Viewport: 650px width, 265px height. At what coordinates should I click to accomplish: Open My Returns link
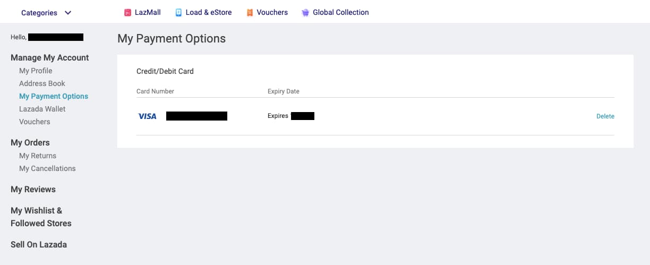38,156
